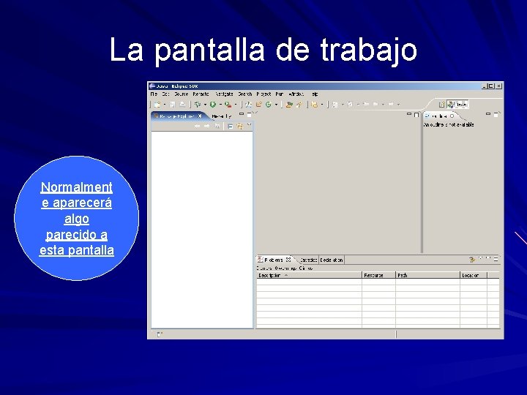Click the Save disk toolbar icon
Viewport: 527px width, 395px height.
coord(172,105)
